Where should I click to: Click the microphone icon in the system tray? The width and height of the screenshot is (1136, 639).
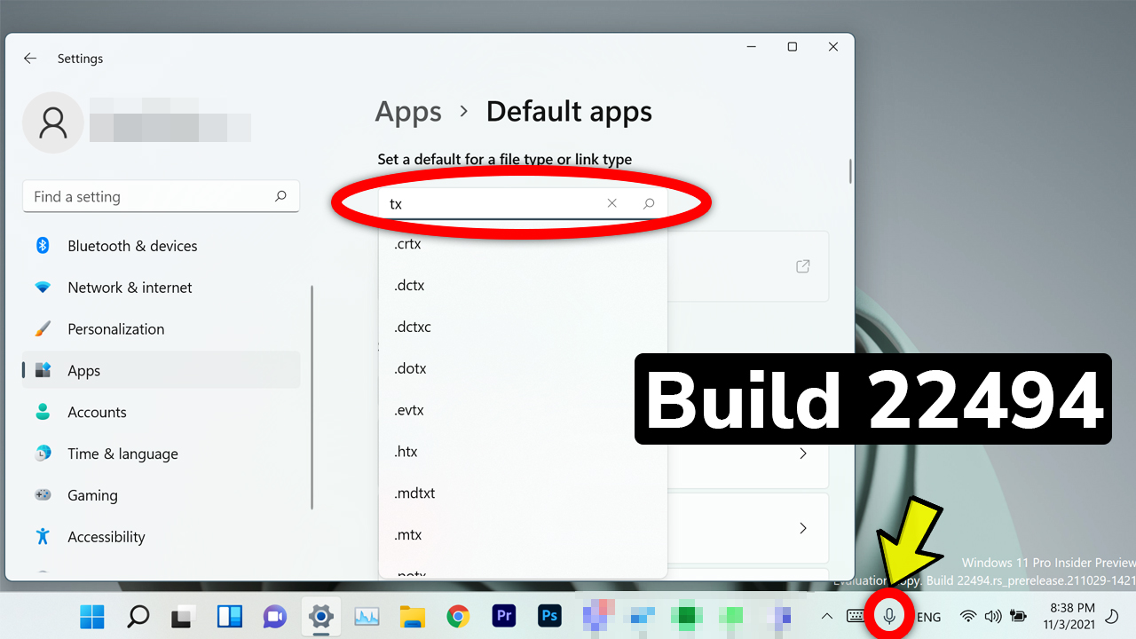(888, 616)
